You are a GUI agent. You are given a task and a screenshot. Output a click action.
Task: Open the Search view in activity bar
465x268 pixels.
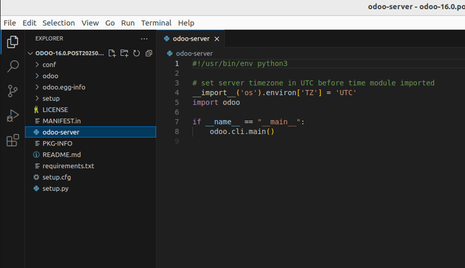[12, 66]
